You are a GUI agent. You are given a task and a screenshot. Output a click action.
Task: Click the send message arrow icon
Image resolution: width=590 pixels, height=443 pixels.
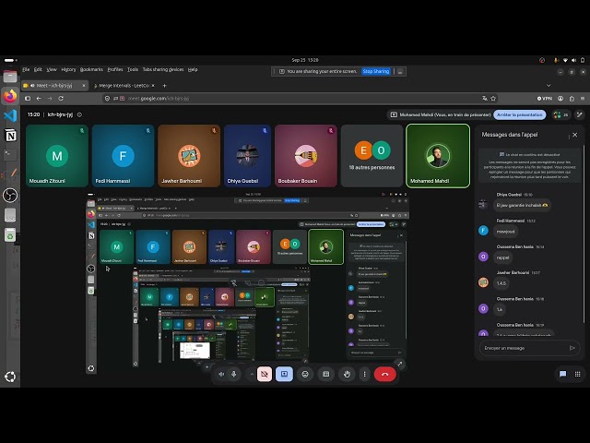click(572, 348)
